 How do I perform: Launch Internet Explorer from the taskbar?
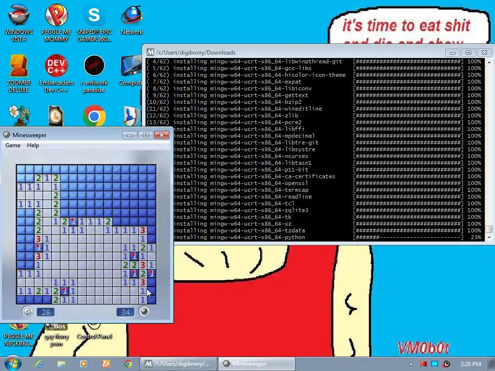tap(39, 364)
